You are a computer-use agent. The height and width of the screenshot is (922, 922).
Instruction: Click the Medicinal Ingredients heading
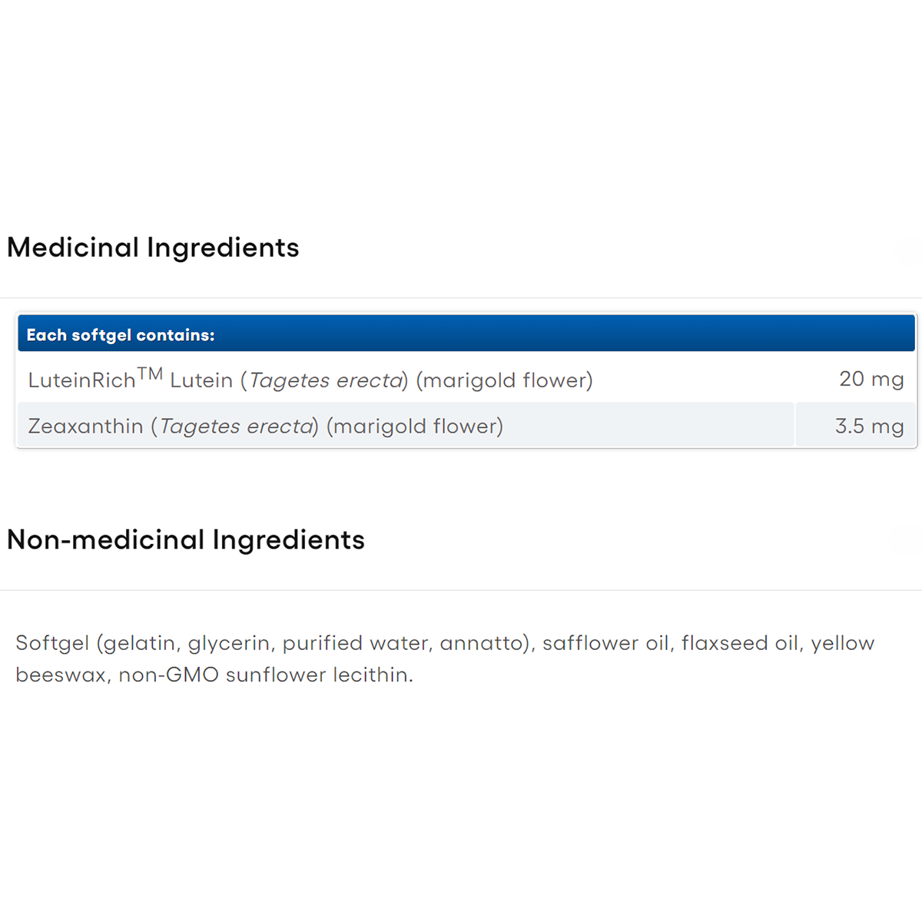tap(153, 248)
